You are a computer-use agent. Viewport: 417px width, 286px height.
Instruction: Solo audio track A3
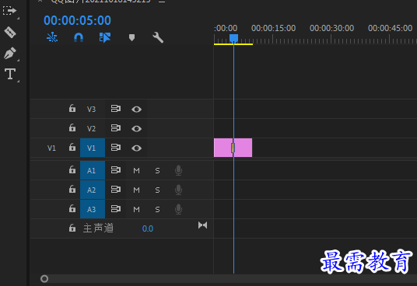coord(157,209)
